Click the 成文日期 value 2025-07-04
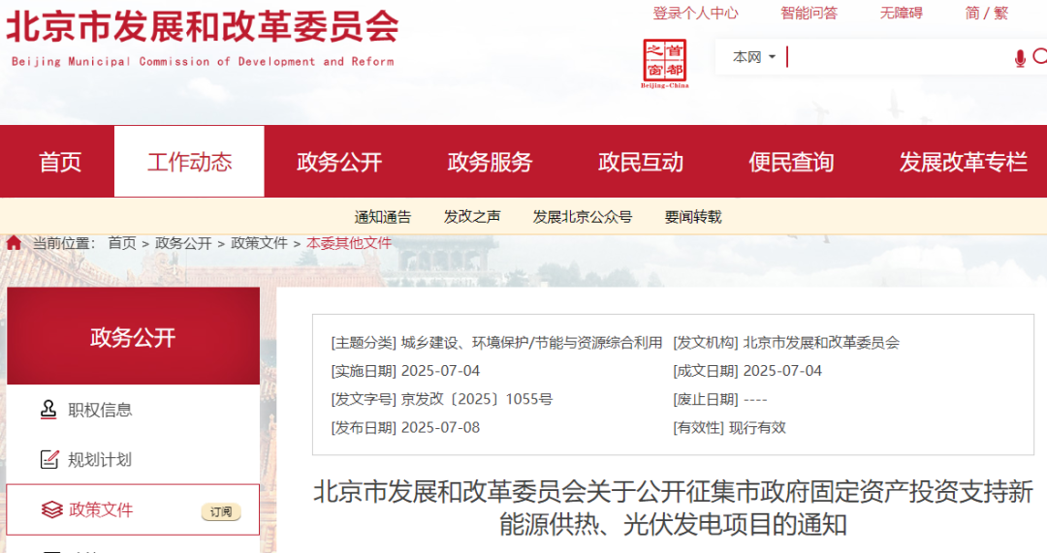The width and height of the screenshot is (1047, 553). tap(782, 370)
